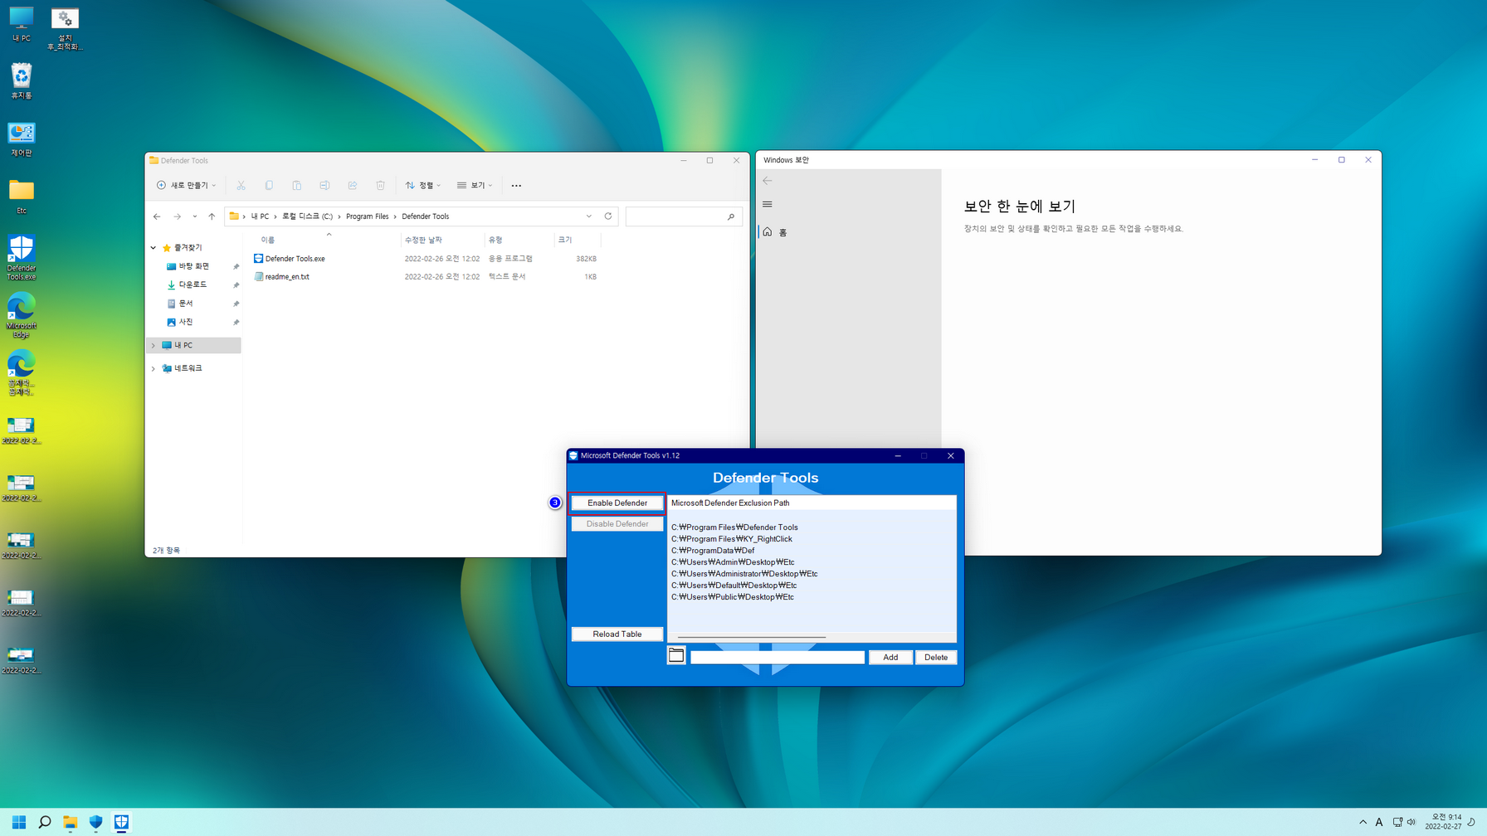Click the Delete trash icon in Explorer toolbar
This screenshot has width=1487, height=836.
point(380,185)
